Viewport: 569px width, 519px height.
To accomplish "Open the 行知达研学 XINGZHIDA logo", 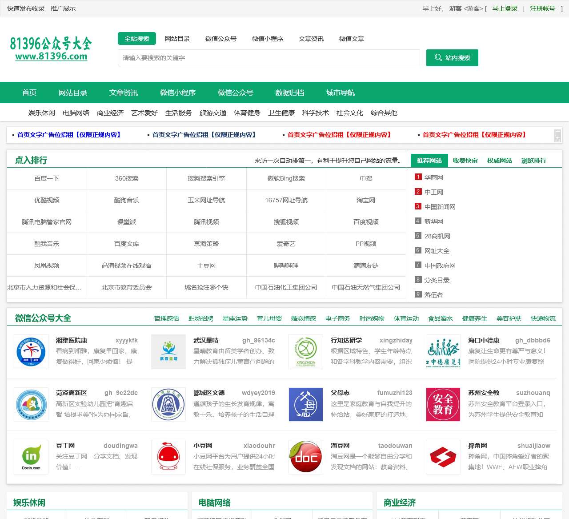I will coord(306,351).
